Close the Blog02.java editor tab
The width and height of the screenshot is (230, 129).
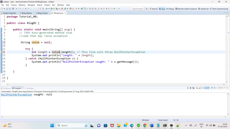[x=65, y=13]
